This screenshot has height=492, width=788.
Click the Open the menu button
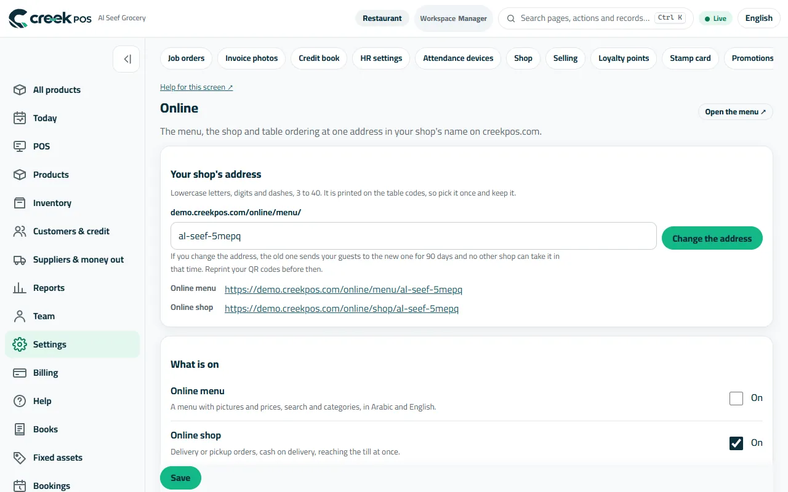tap(735, 112)
